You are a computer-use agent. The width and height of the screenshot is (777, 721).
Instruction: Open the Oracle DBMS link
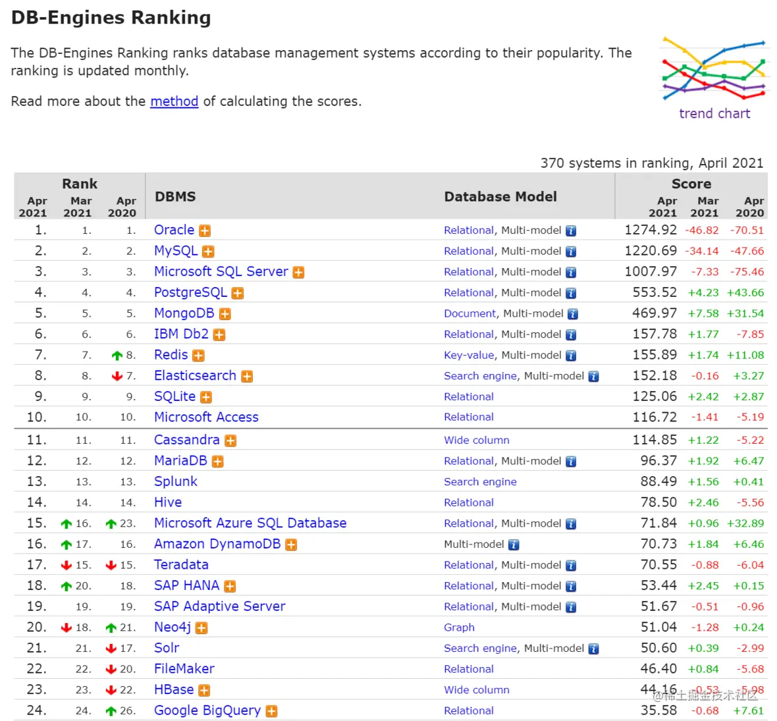tap(174, 230)
